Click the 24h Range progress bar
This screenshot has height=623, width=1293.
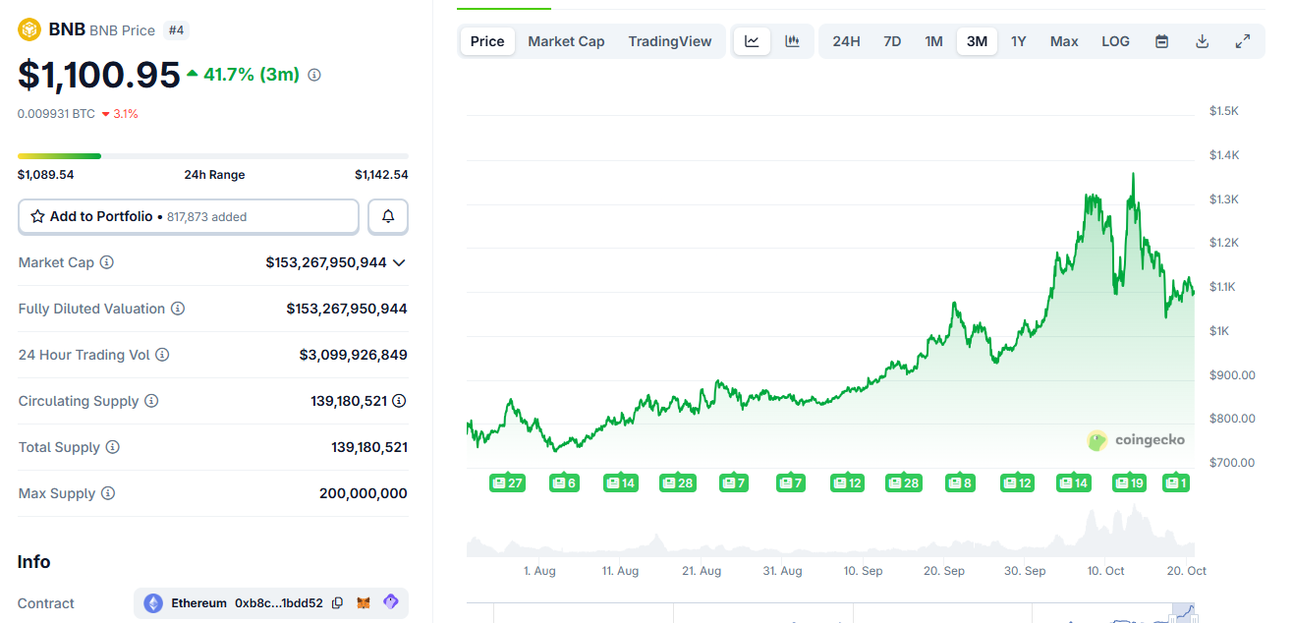[x=212, y=155]
